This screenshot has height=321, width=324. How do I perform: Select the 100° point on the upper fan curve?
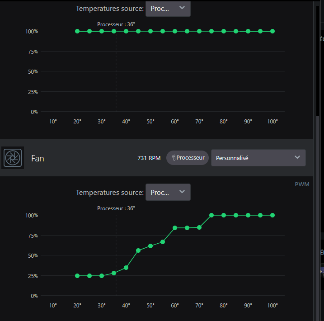tap(272, 31)
